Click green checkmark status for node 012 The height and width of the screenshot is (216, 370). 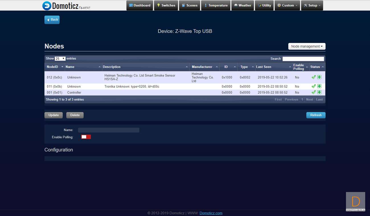313,77
